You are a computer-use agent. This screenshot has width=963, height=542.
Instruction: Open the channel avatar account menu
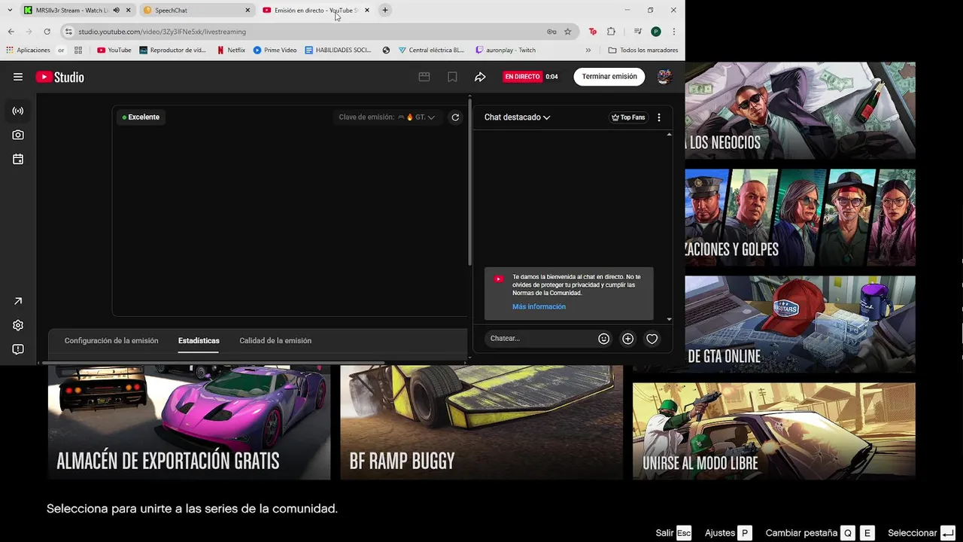click(664, 77)
